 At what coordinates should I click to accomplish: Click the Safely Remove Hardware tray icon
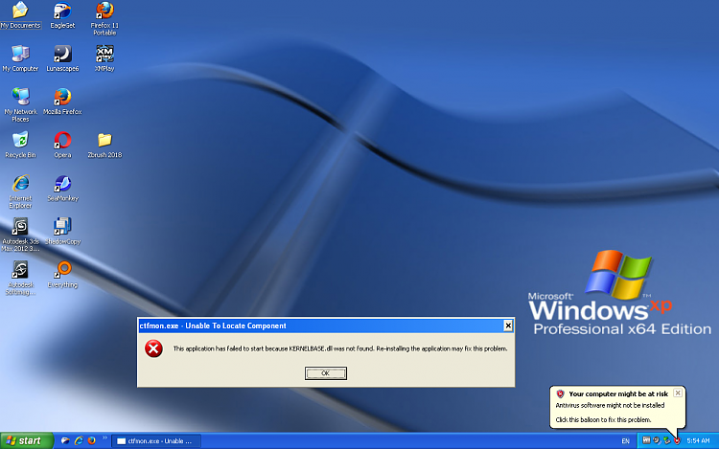tap(666, 440)
